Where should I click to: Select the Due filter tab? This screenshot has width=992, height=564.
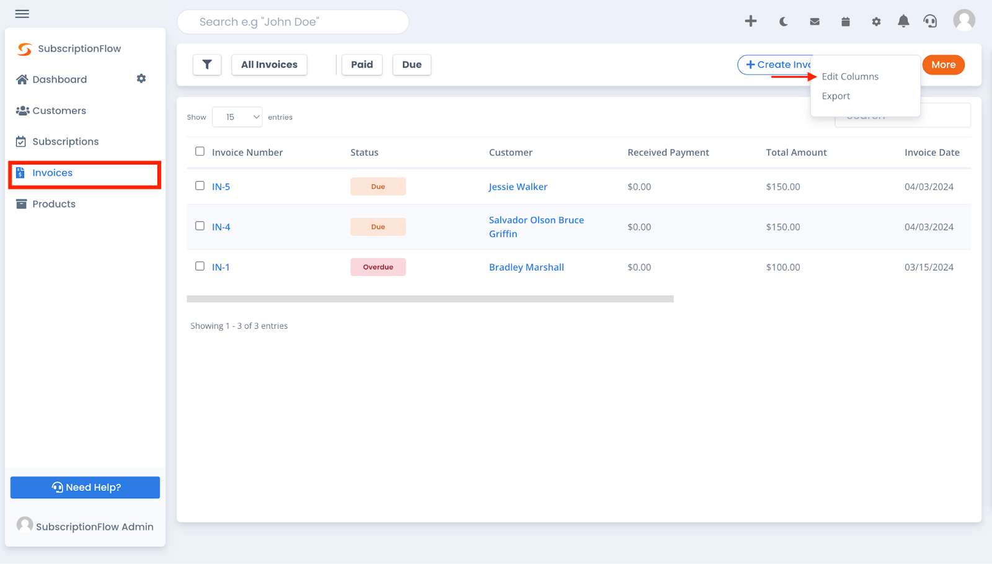pyautogui.click(x=412, y=65)
